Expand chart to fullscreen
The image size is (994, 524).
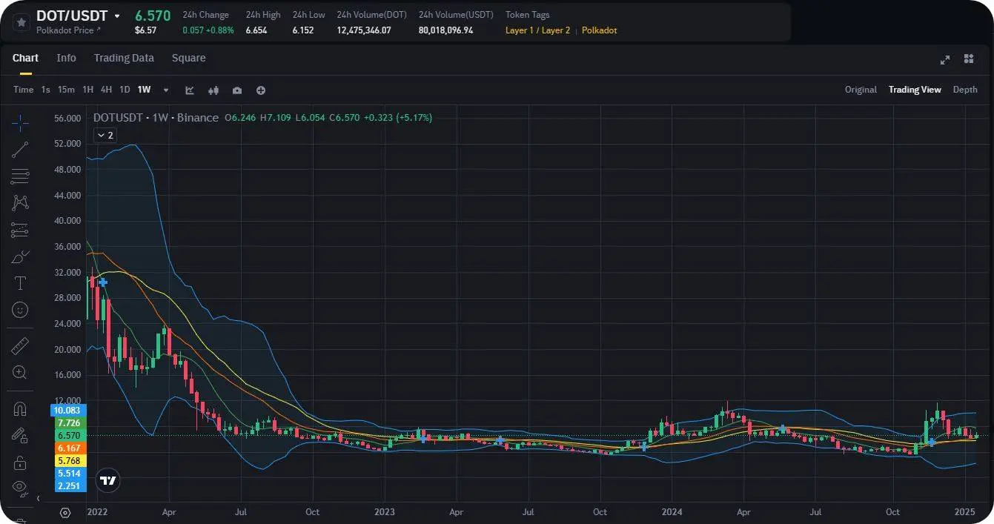945,59
